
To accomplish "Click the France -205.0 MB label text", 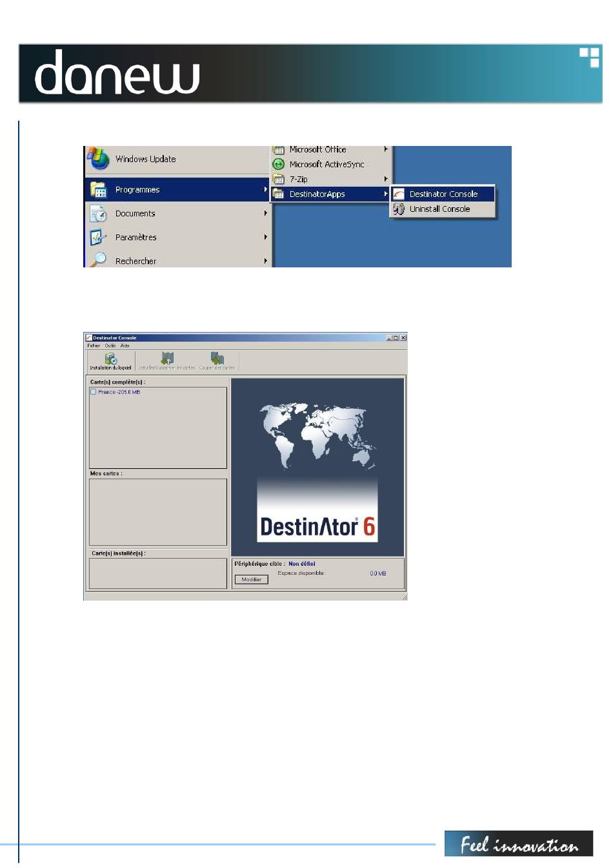I will [119, 392].
